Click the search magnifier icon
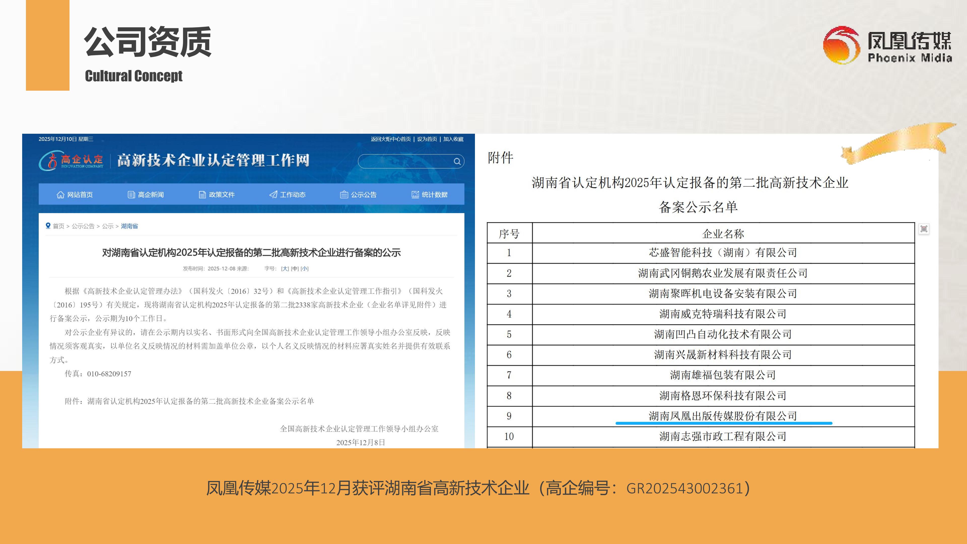Image resolution: width=967 pixels, height=544 pixels. point(457,161)
